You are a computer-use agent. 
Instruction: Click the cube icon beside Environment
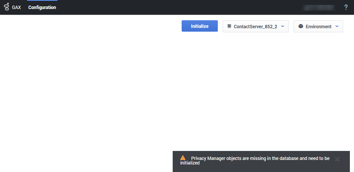(301, 26)
